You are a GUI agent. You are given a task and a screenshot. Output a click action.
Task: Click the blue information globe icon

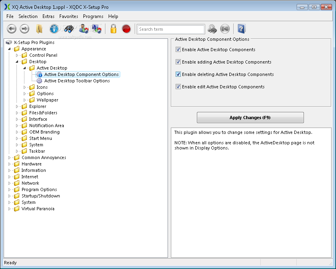pos(54,29)
